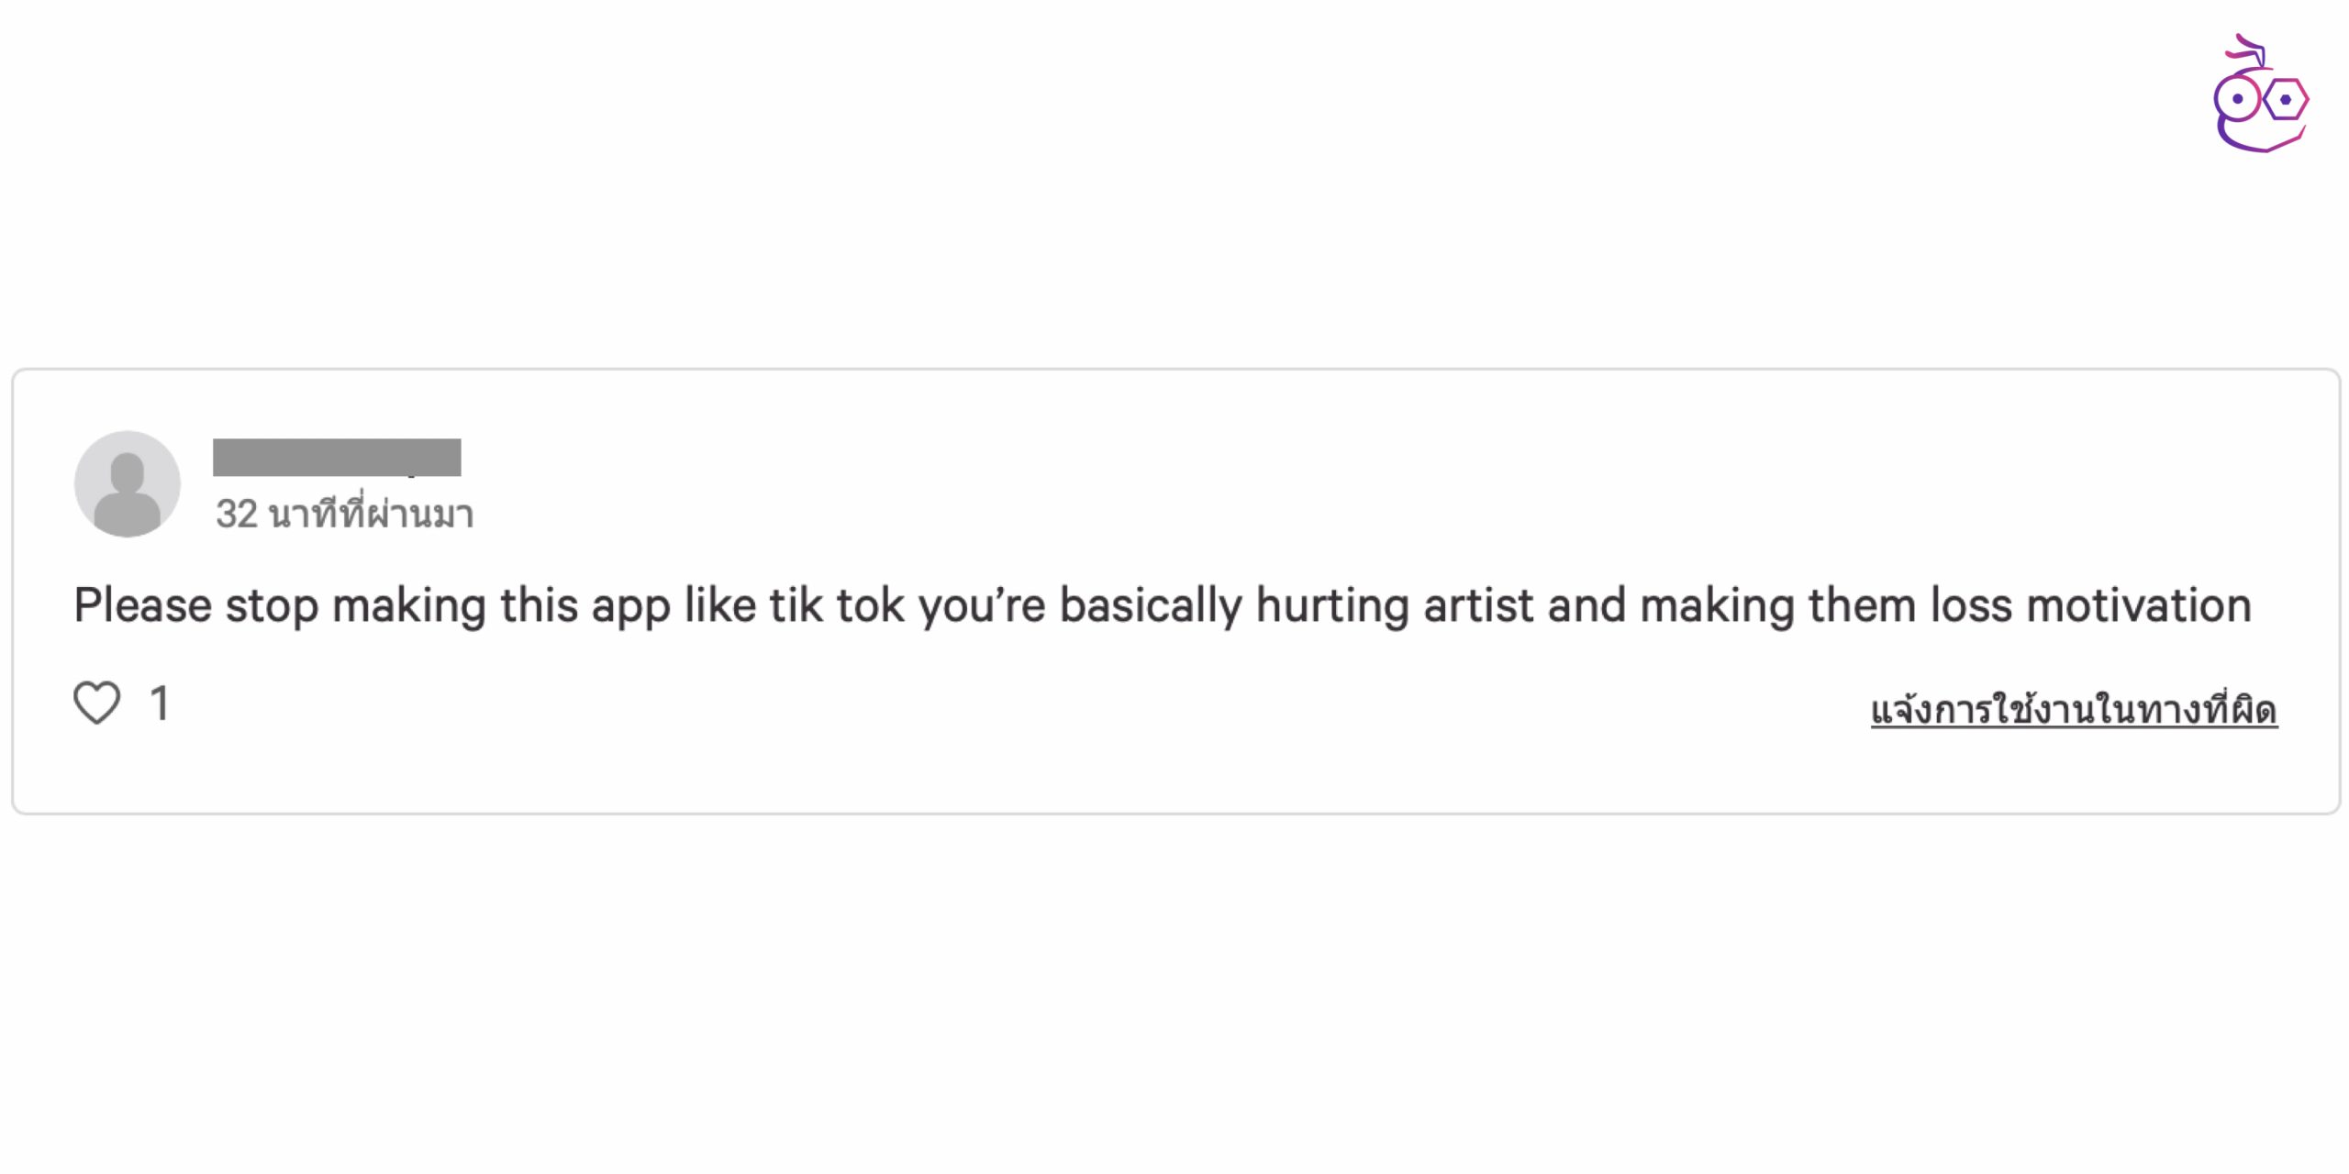Click the word 'making' before 'this app'
Screen dimensions: 2349x1174
[408, 606]
